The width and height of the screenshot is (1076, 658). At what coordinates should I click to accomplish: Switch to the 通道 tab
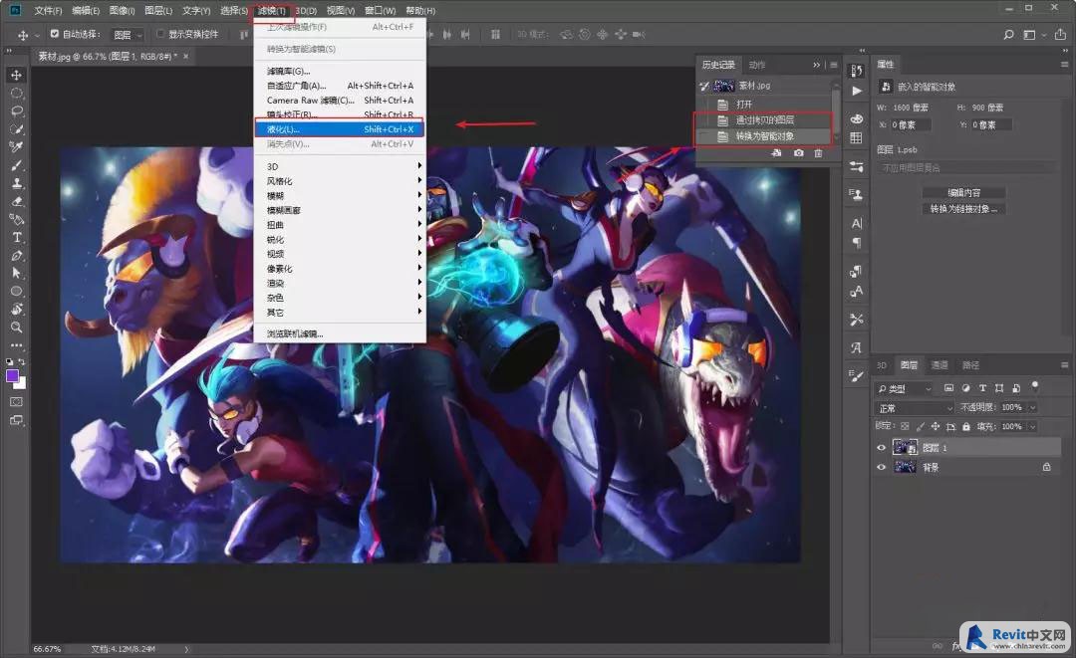pos(940,365)
